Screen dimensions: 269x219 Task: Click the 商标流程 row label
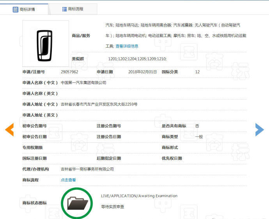(x=30, y=180)
